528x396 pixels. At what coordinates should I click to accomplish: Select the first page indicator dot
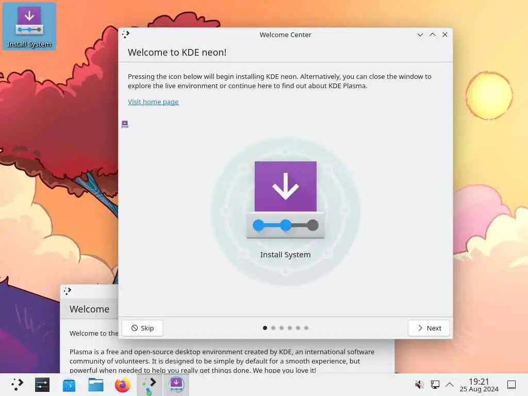265,328
